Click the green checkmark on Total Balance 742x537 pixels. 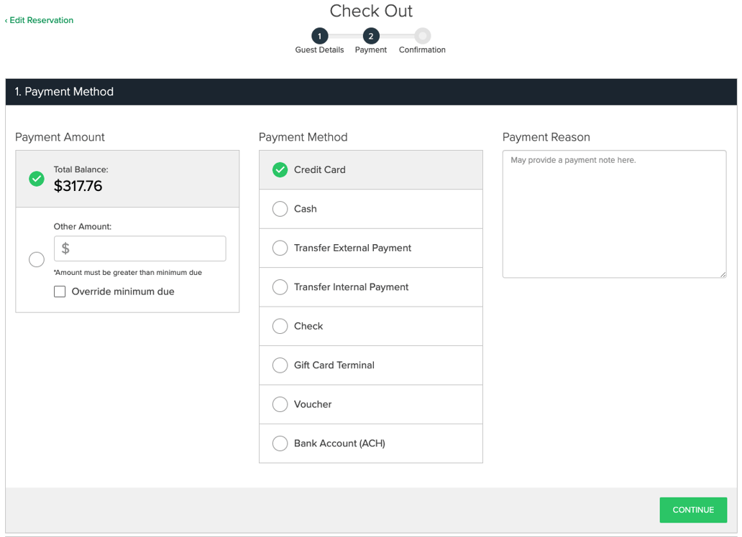pos(36,179)
